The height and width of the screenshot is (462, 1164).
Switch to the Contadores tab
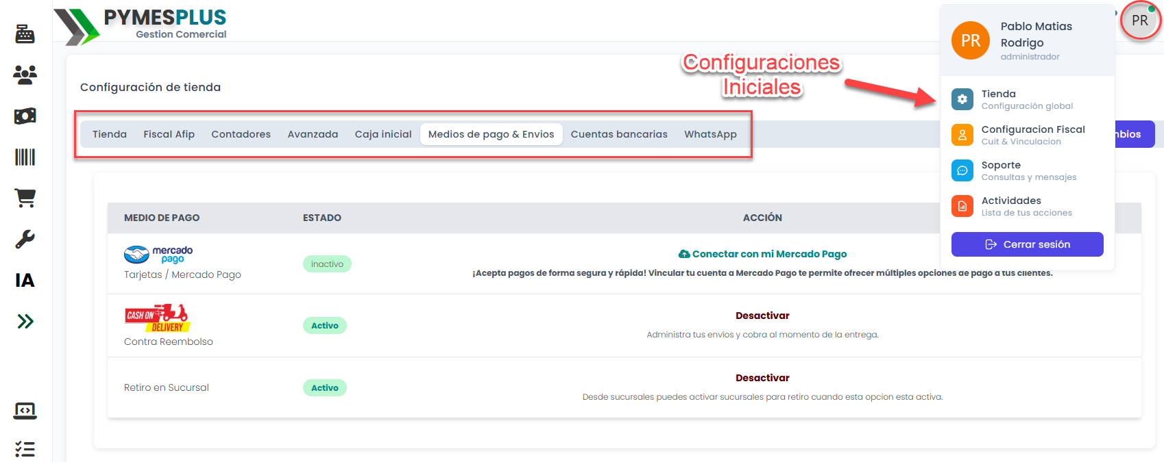(x=241, y=134)
